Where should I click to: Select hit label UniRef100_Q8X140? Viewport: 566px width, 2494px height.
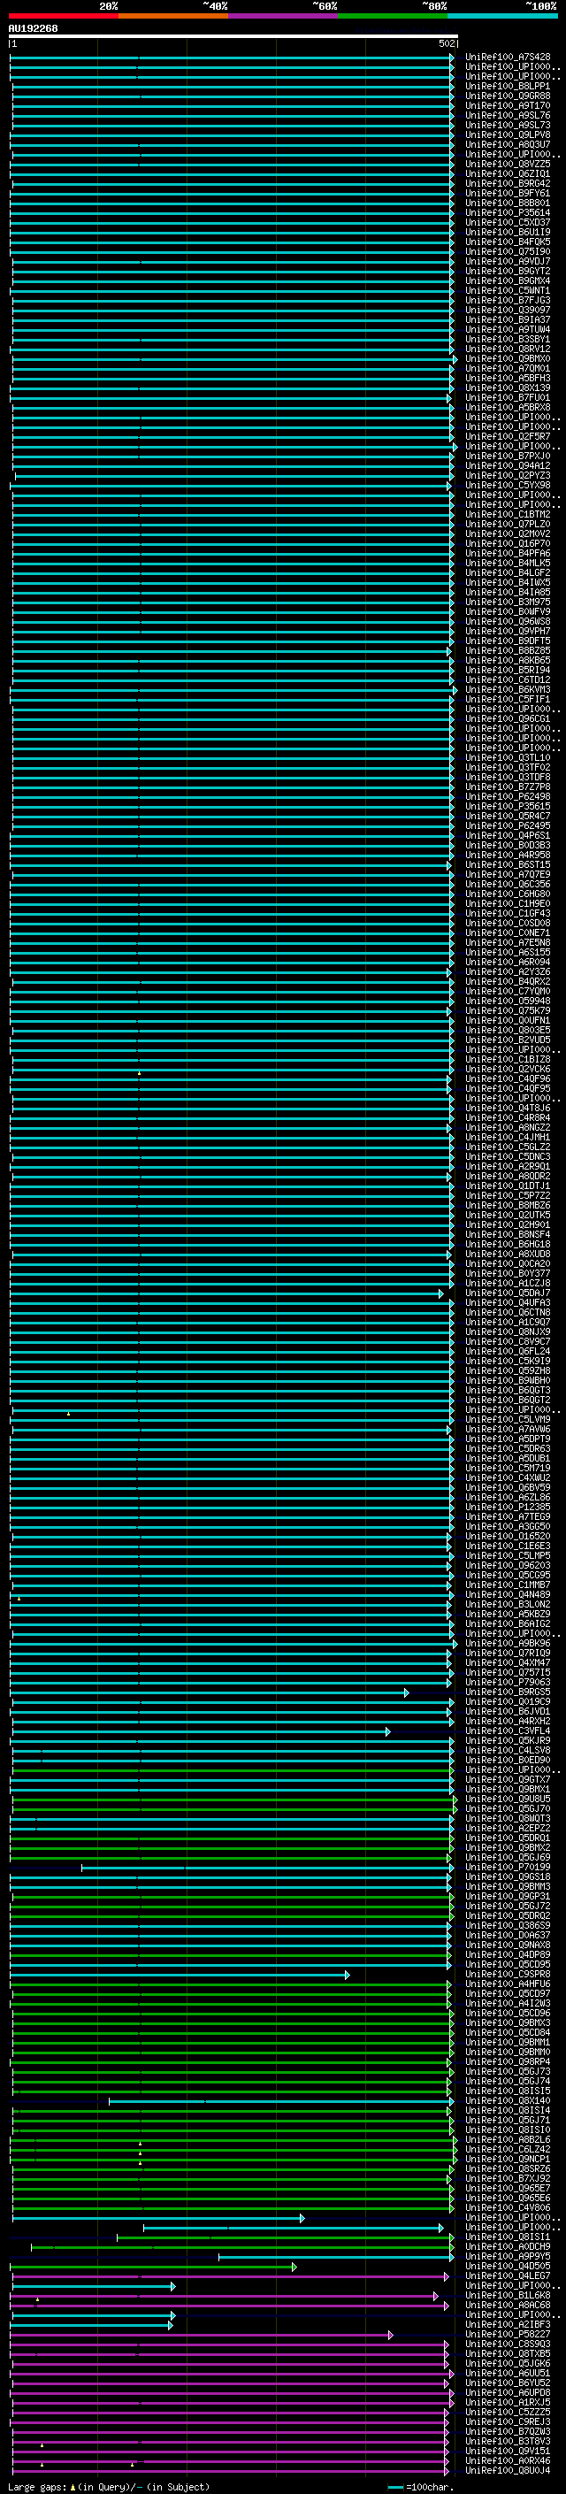[x=508, y=2101]
